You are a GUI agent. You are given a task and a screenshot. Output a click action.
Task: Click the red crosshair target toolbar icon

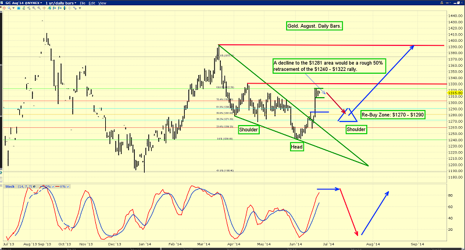point(4,8)
